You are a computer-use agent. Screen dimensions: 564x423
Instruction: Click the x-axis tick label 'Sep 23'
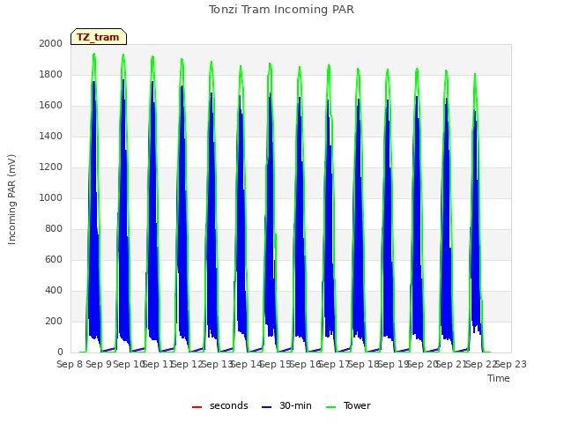(511, 364)
